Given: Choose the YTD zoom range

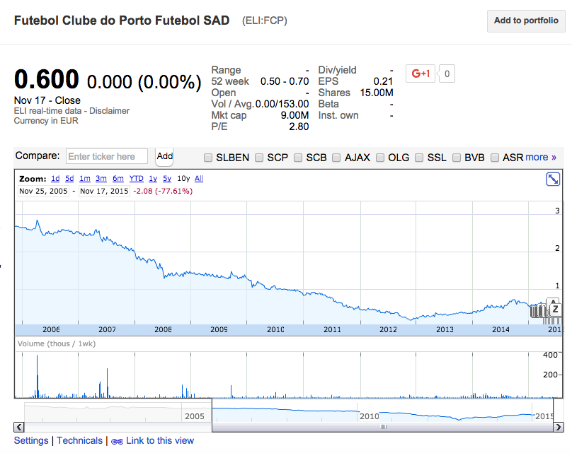Looking at the screenshot, I should point(137,178).
